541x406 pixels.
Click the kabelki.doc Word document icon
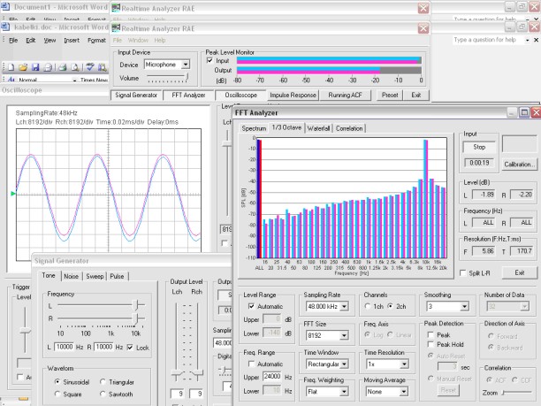[5, 27]
